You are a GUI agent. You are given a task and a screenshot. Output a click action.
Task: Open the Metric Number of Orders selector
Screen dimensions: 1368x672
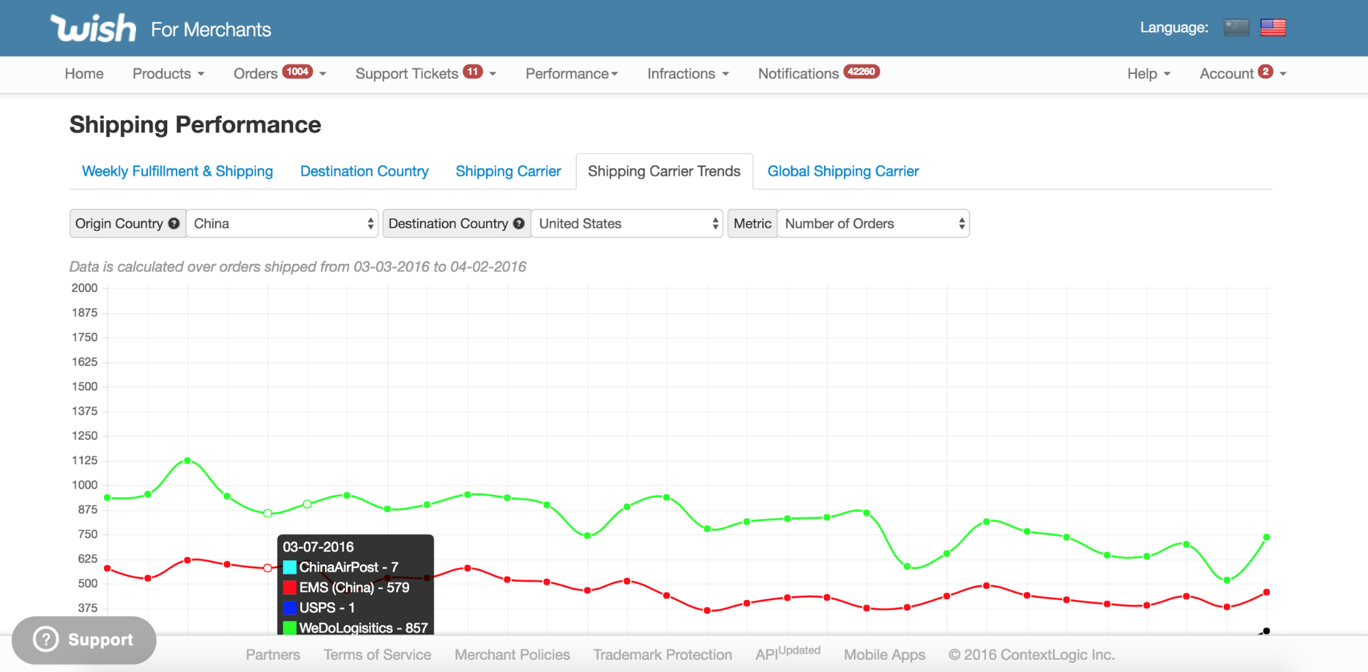pyautogui.click(x=873, y=224)
